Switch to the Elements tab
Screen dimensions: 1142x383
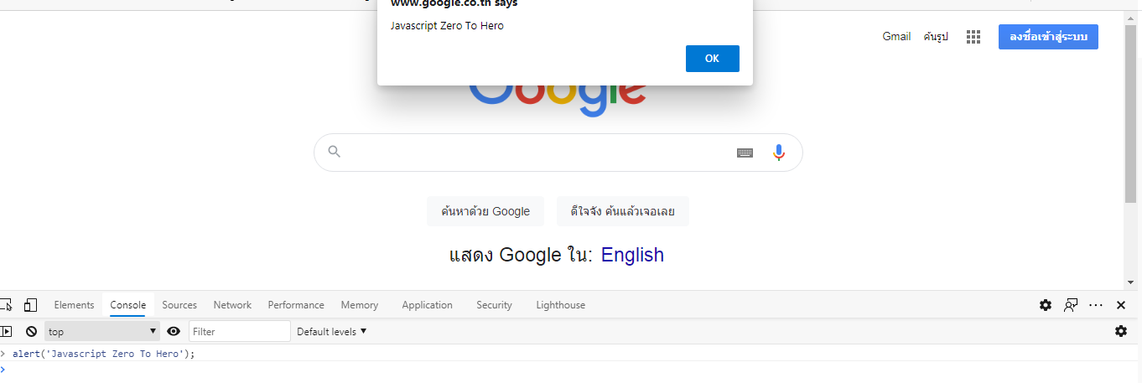(x=74, y=305)
